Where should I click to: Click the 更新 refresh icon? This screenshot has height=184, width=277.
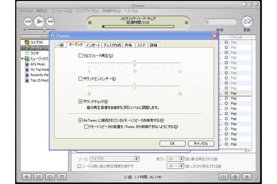tap(247, 21)
